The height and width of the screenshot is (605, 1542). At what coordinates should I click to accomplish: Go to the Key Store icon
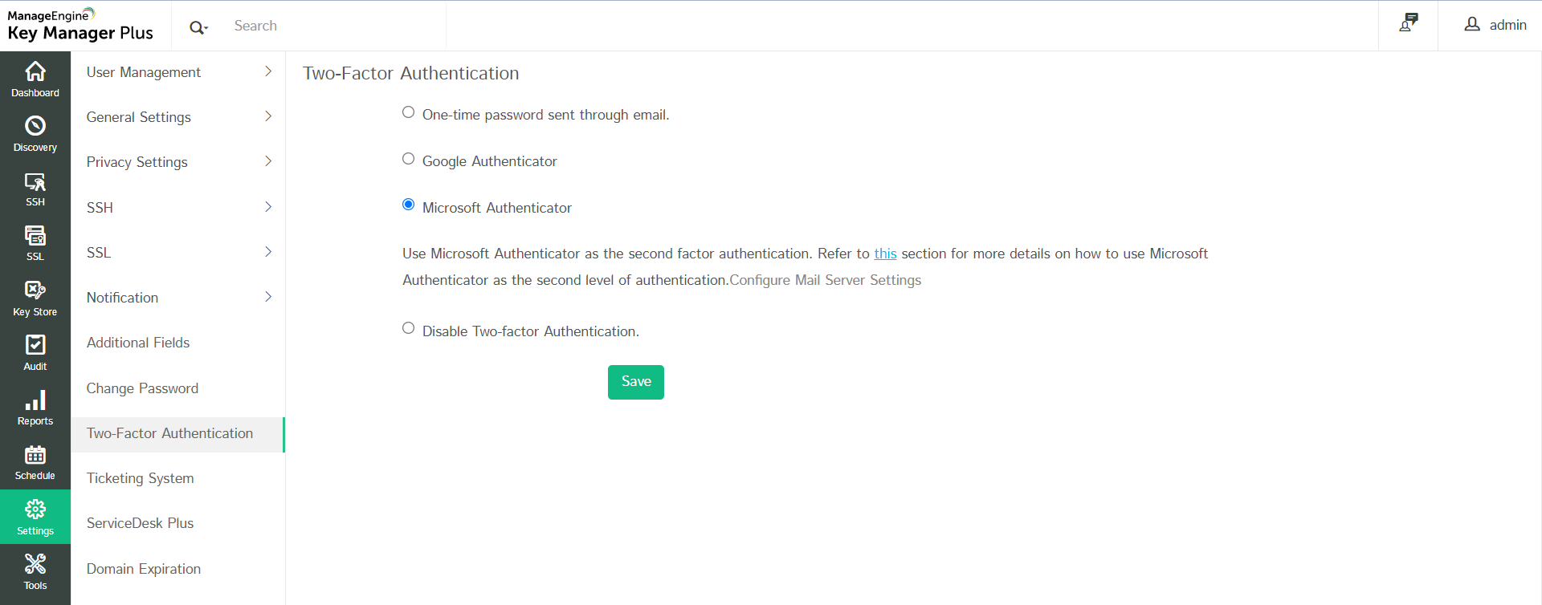[x=35, y=298]
